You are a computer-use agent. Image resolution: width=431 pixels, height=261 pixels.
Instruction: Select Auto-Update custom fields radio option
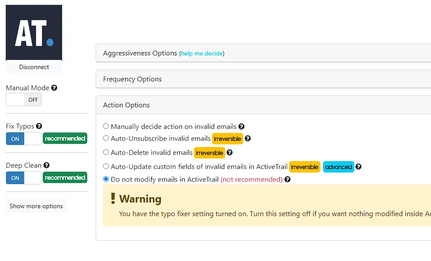coord(106,166)
